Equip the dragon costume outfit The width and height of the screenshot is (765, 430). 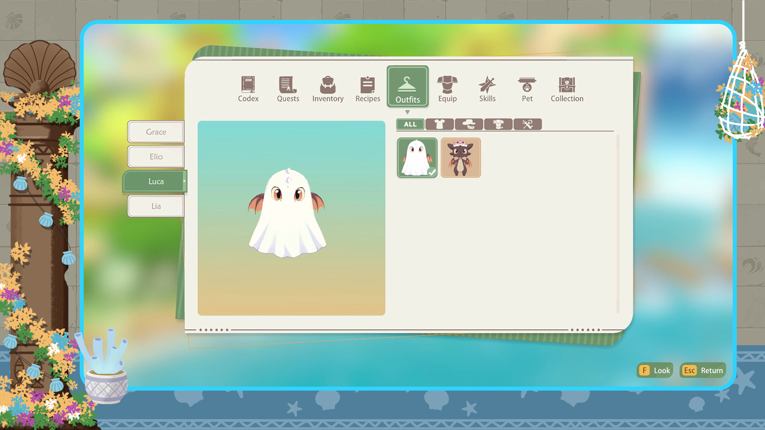[x=461, y=158]
